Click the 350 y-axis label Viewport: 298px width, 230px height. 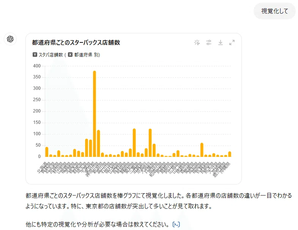point(37,77)
